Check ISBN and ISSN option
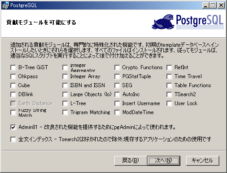Screen dimensions: 227x173 point(65,85)
